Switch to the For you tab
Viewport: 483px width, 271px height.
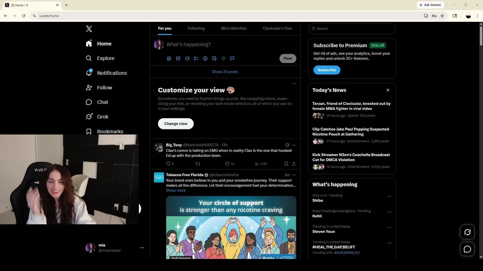(165, 28)
